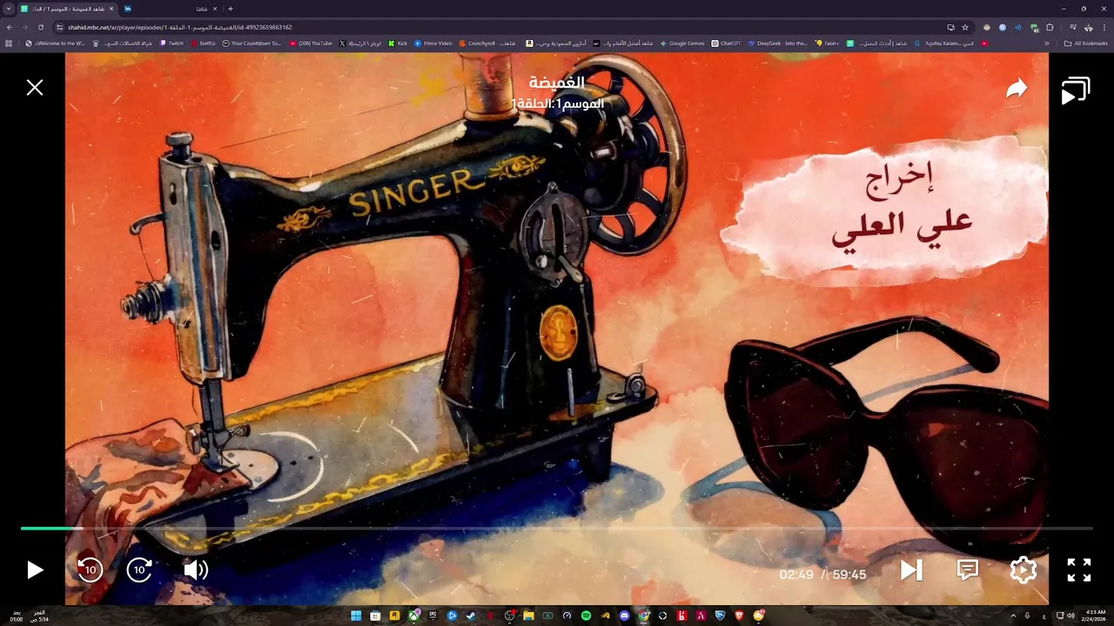Open the Chrome three-dot menu
Image resolution: width=1114 pixels, height=626 pixels.
click(x=1104, y=27)
